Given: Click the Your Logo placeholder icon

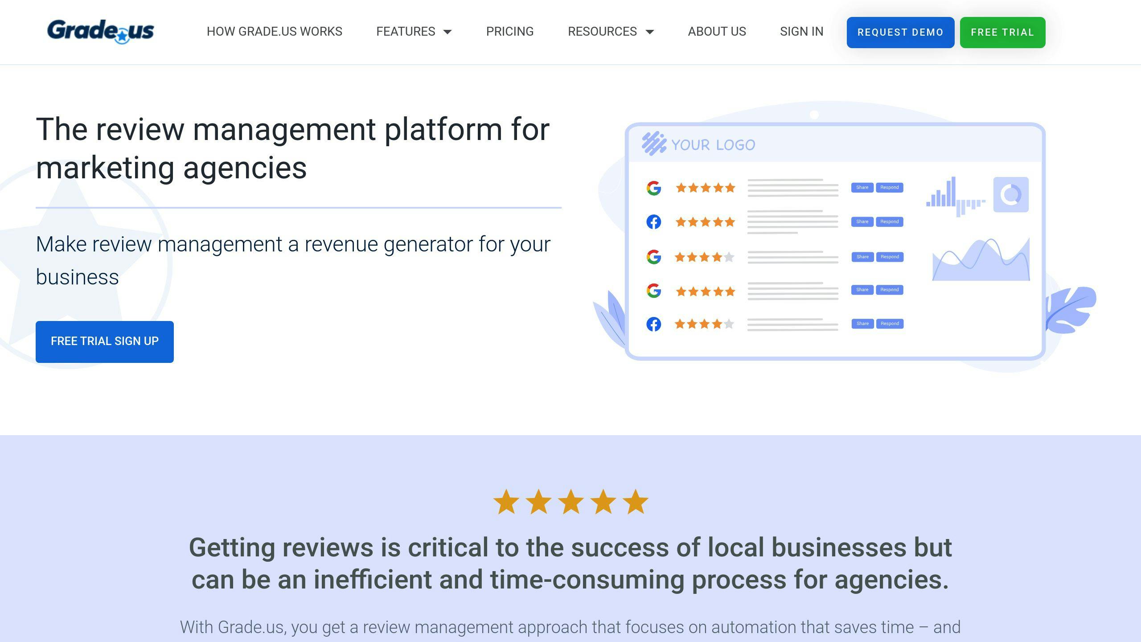Looking at the screenshot, I should tap(654, 144).
